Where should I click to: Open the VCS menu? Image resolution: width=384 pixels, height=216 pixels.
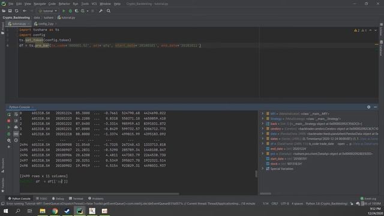click(x=94, y=4)
